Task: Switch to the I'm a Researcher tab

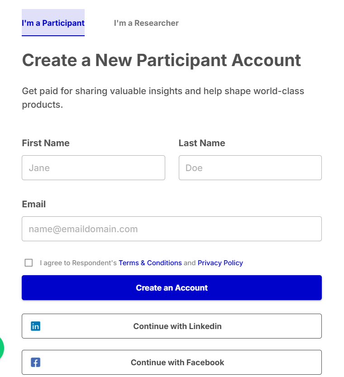Action: pos(146,23)
